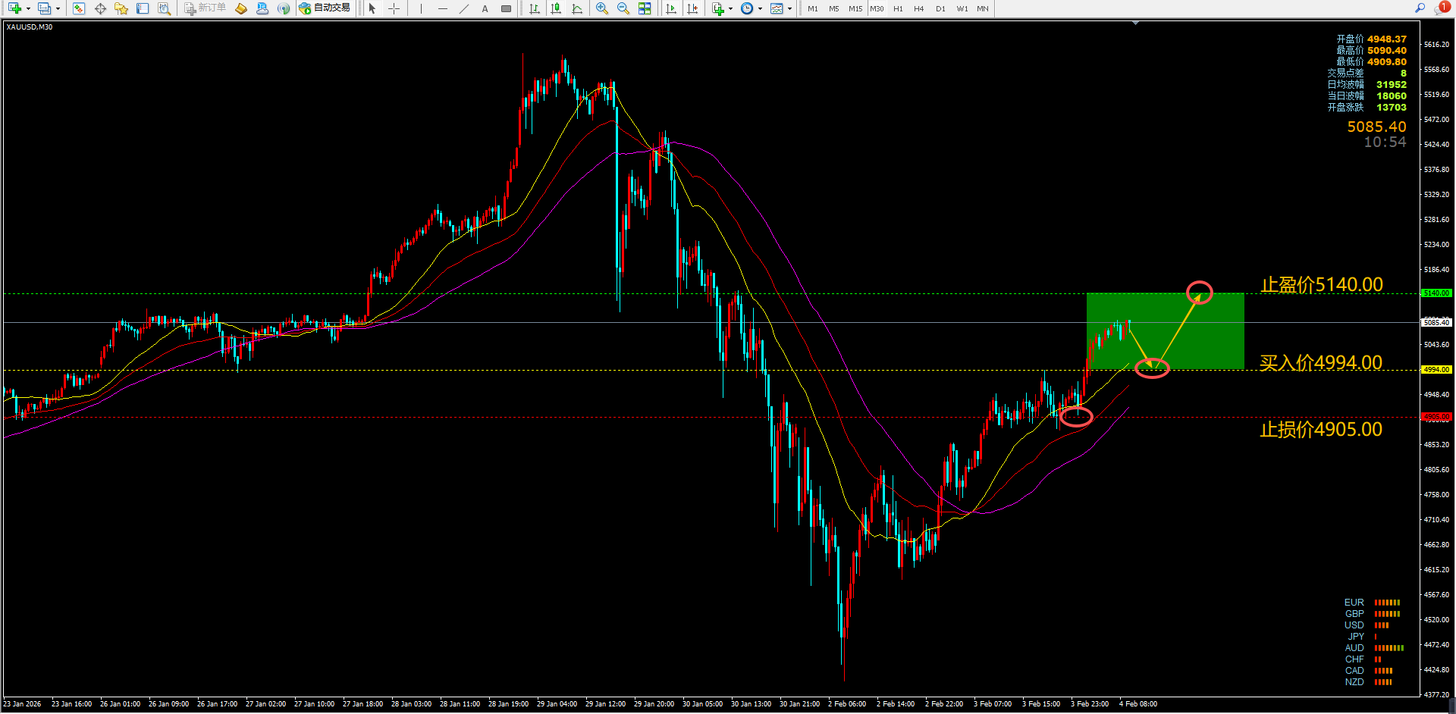Pick the trendline drawing tool

464,8
